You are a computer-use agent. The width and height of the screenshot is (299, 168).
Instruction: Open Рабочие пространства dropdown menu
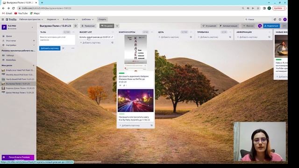tap(31, 20)
